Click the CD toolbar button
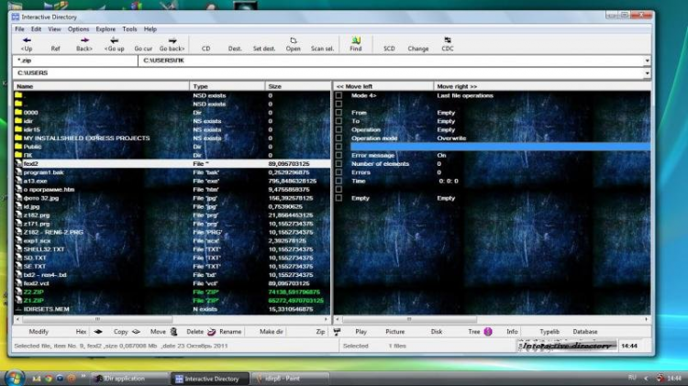 tap(205, 49)
